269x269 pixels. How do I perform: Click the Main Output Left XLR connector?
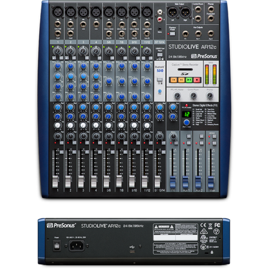click(173, 12)
